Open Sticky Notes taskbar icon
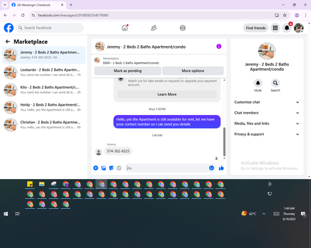Image resolution: width=311 pixels, height=248 pixels. 30,184
